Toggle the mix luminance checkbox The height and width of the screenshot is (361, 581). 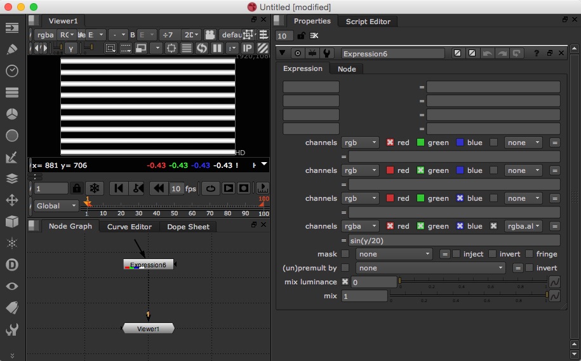point(345,282)
